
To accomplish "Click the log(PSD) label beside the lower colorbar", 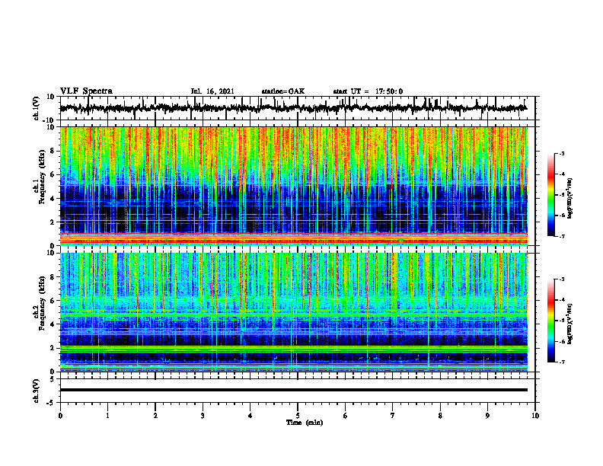I will (570, 324).
